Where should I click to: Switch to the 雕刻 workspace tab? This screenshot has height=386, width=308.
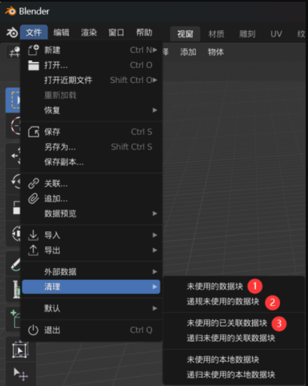click(x=247, y=34)
